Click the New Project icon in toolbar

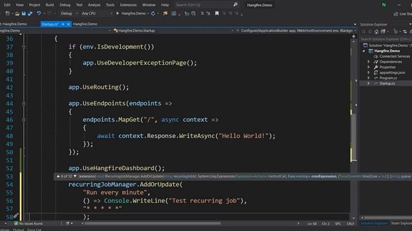pos(7,13)
